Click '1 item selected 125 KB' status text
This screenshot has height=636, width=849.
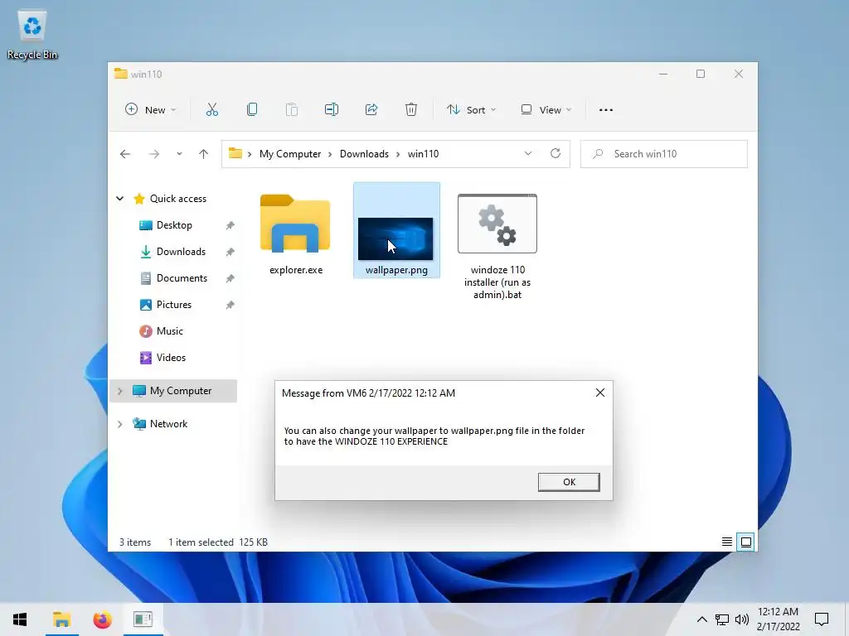(218, 542)
